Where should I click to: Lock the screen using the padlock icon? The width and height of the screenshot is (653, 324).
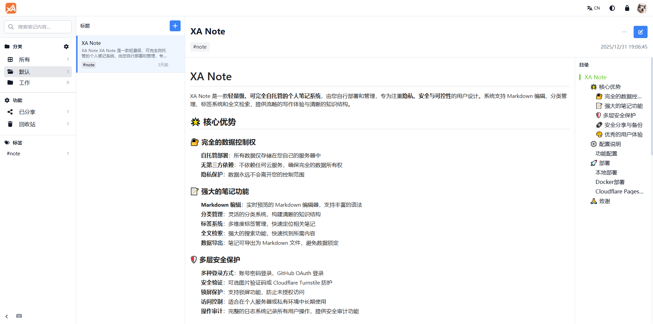coord(627,8)
